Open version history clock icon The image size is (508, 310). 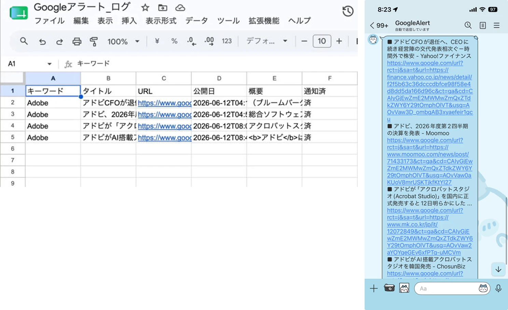click(x=348, y=11)
